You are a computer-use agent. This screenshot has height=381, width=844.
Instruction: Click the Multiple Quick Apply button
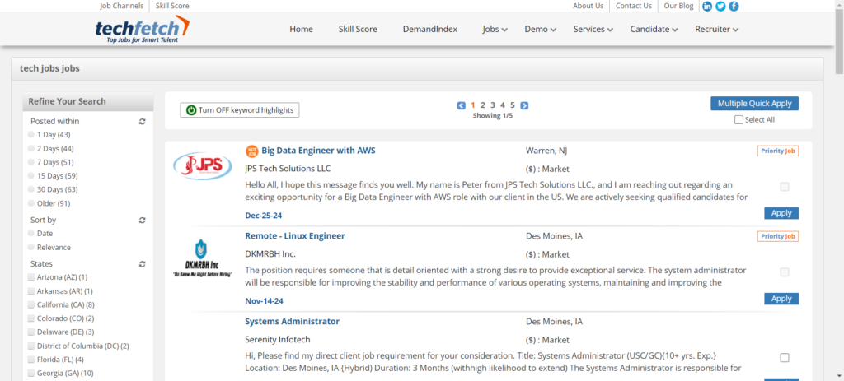(755, 104)
